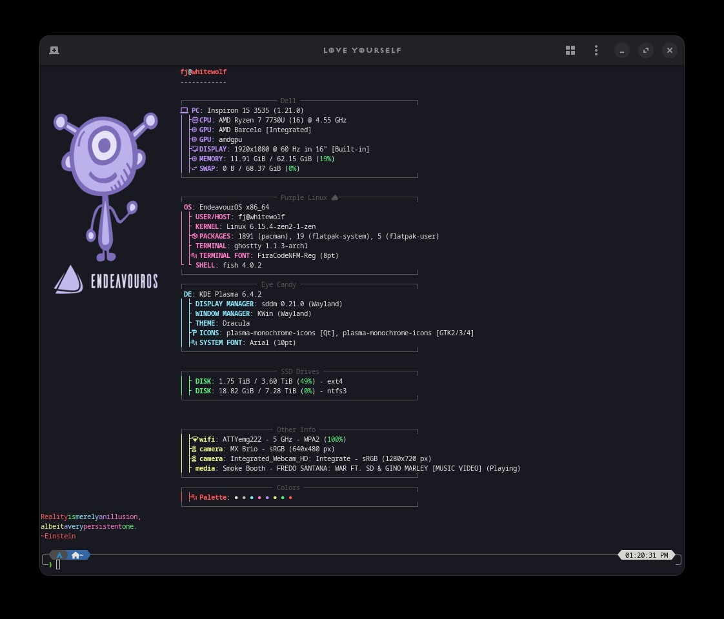The image size is (724, 619).
Task: Click the kernel version "Linux 6.15.4-zen2-1-zen"
Action: pos(271,227)
